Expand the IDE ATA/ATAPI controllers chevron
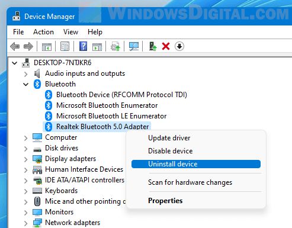The width and height of the screenshot is (292, 228). point(26,181)
